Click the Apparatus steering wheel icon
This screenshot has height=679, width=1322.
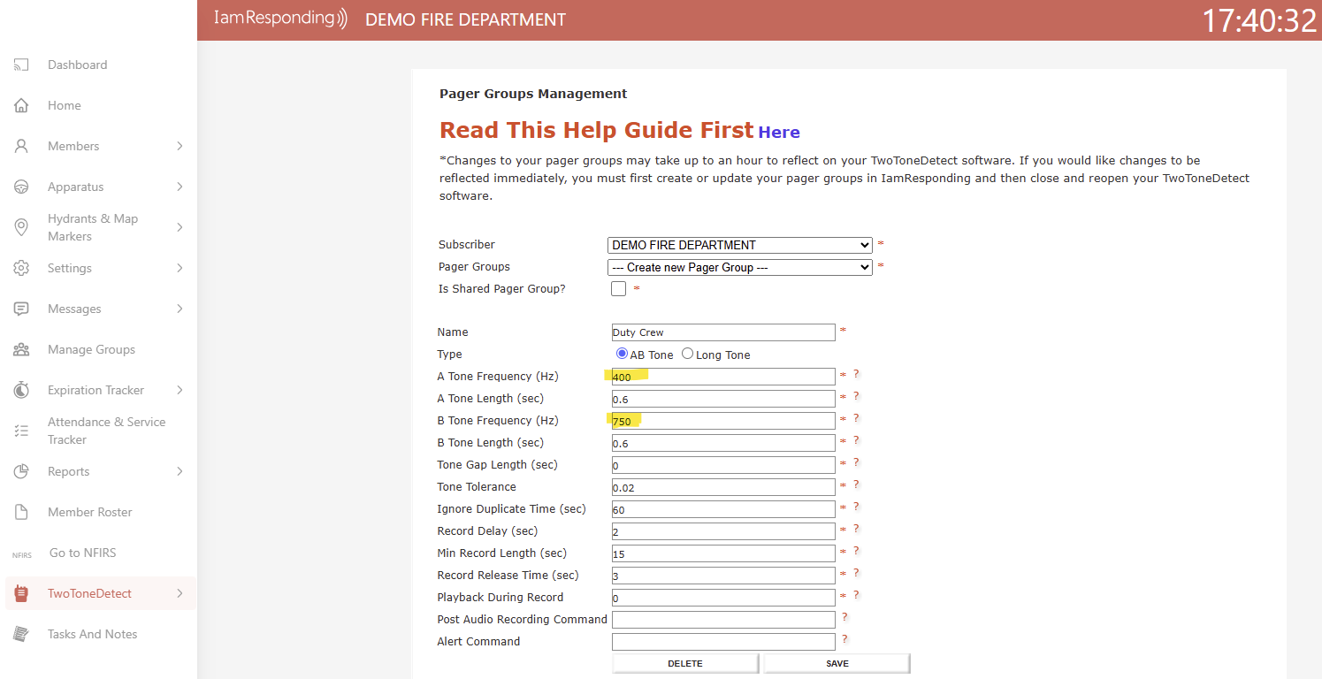21,187
